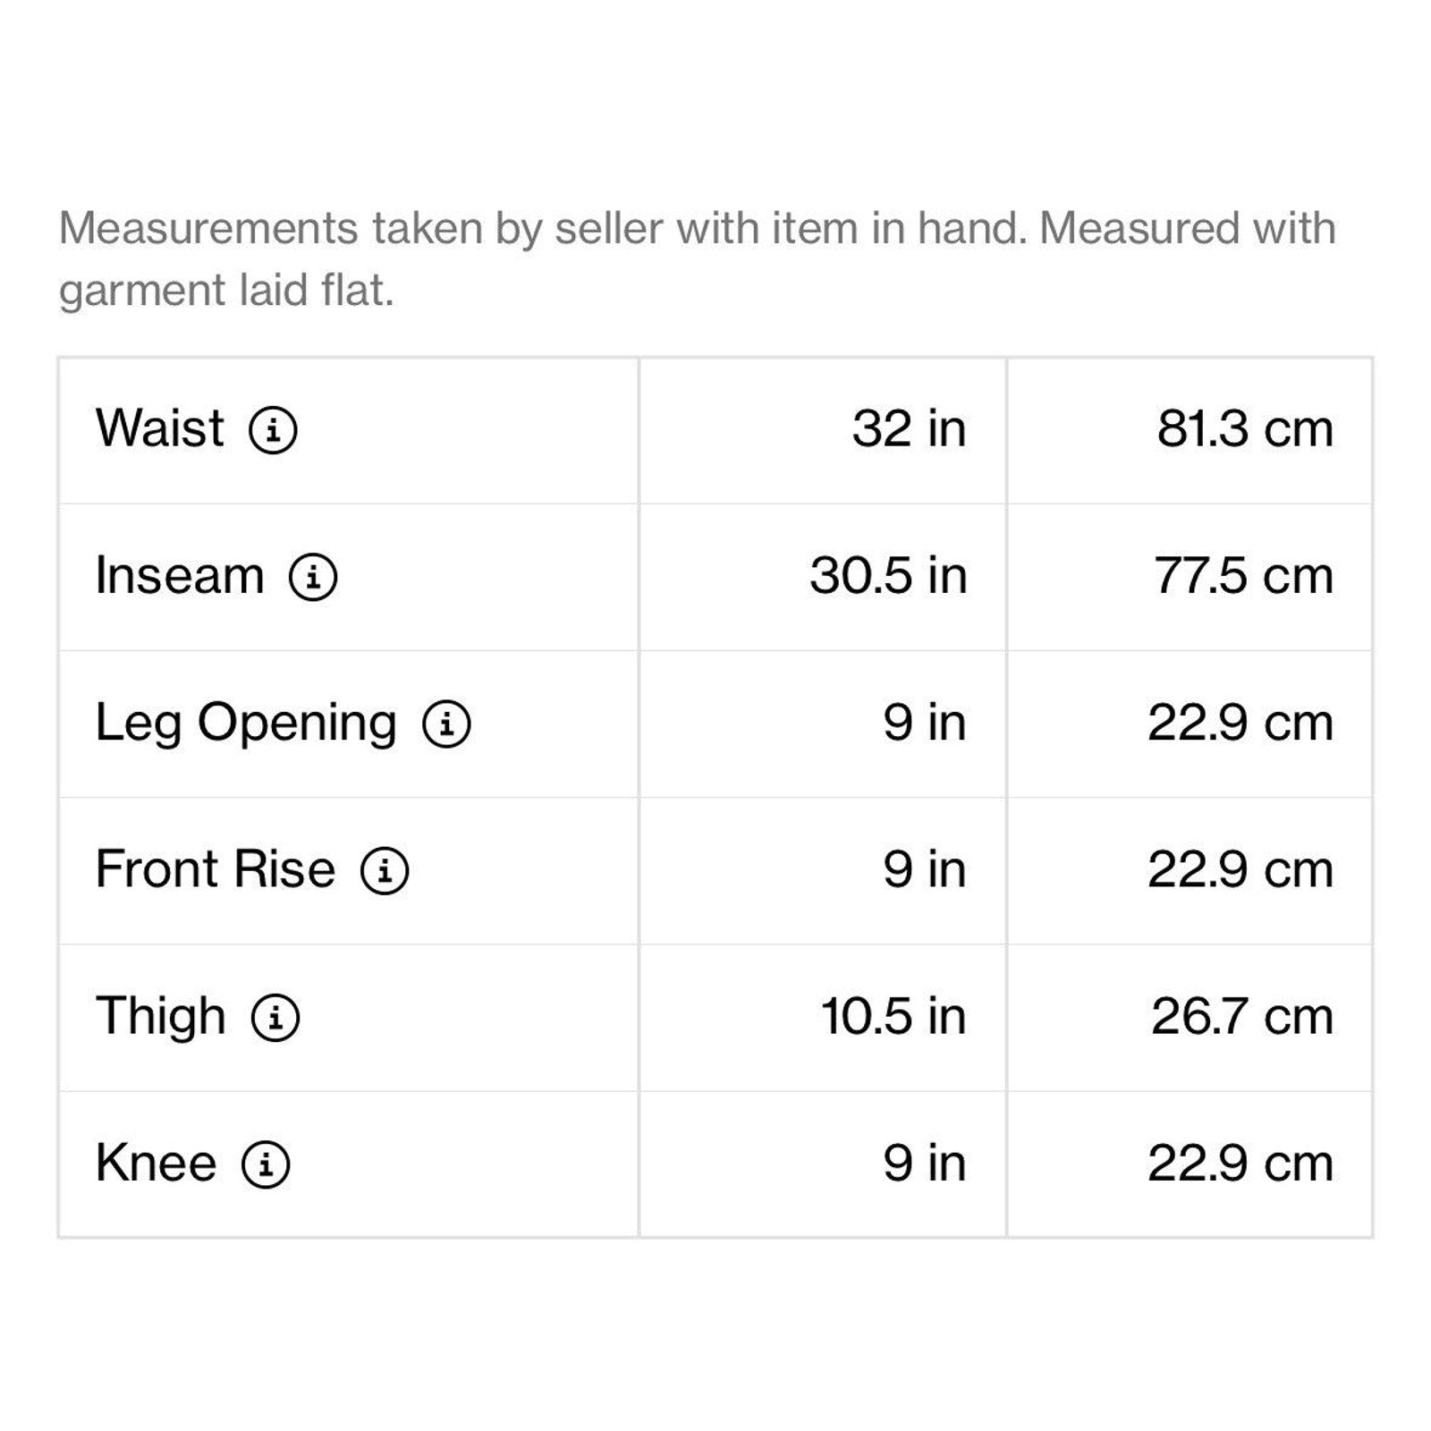Image resolution: width=1431 pixels, height=1431 pixels.
Task: Click the Leg Opening info icon
Action: [x=446, y=724]
